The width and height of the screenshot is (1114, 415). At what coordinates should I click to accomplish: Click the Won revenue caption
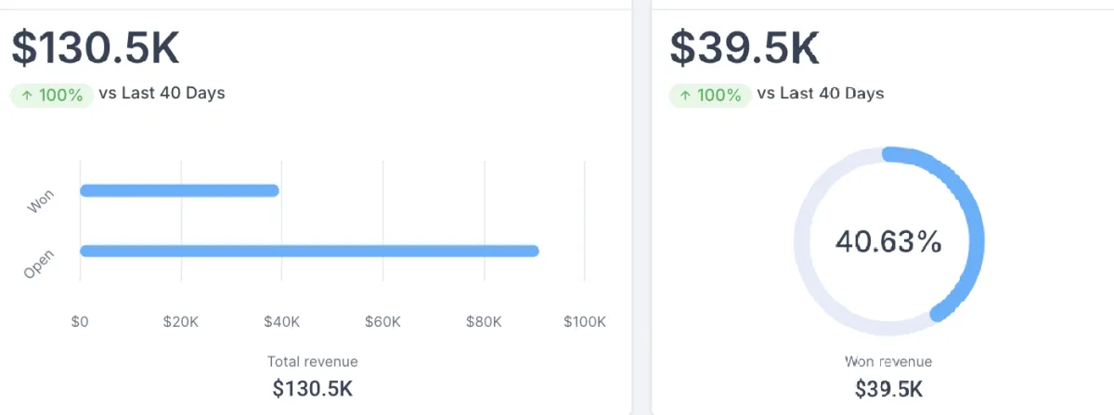tap(888, 362)
